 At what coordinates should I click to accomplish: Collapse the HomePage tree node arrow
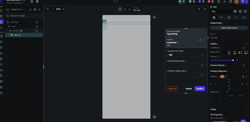pos(41,22)
